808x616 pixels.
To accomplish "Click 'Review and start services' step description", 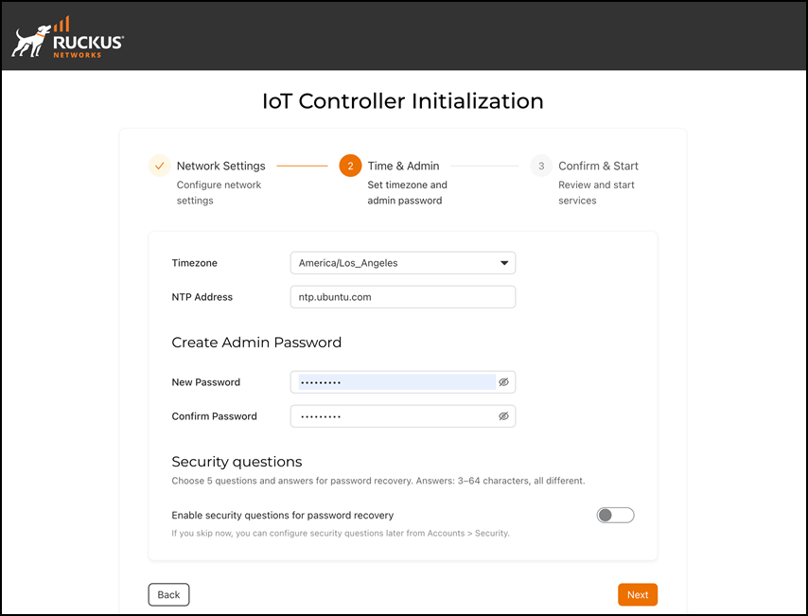I will click(x=596, y=192).
